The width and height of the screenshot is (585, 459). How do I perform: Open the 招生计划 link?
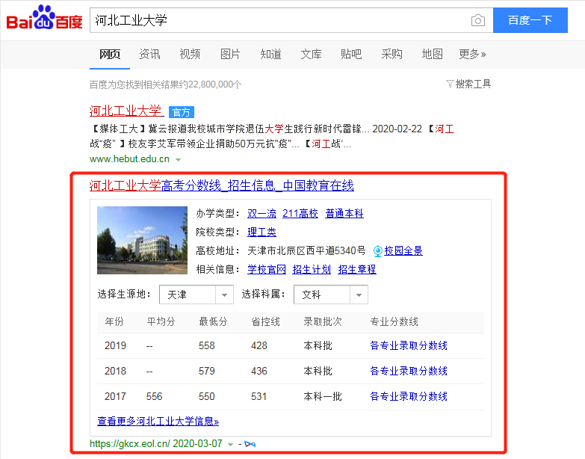(312, 269)
